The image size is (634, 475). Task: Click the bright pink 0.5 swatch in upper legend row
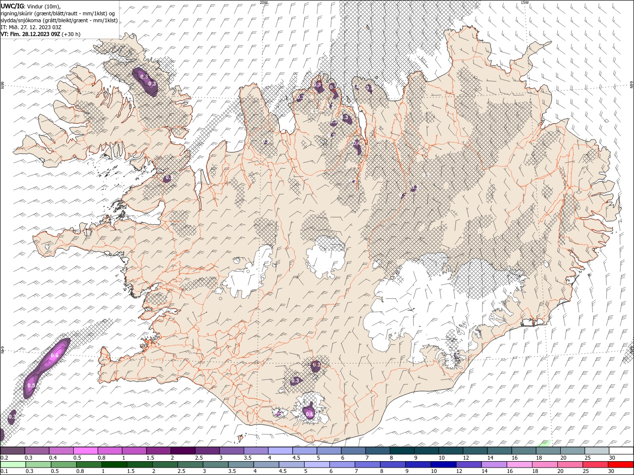[86, 451]
